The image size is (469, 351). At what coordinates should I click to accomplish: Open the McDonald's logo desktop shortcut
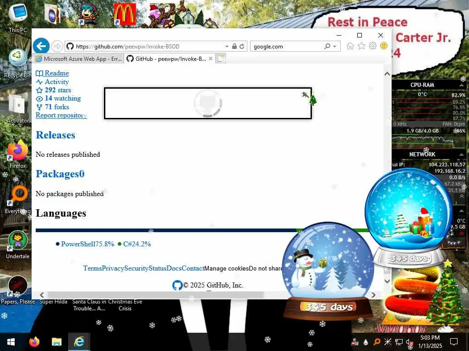125,14
